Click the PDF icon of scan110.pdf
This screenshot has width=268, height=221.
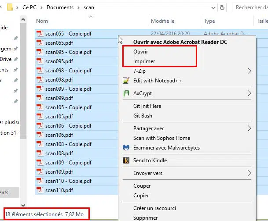pos(40,190)
